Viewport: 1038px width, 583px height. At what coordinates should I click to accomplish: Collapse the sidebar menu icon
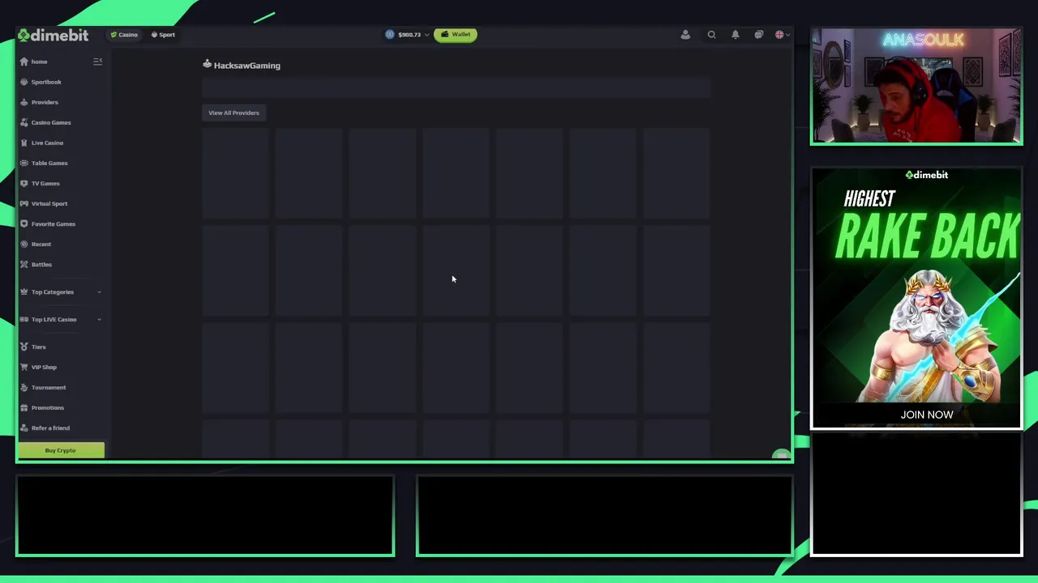pos(97,62)
